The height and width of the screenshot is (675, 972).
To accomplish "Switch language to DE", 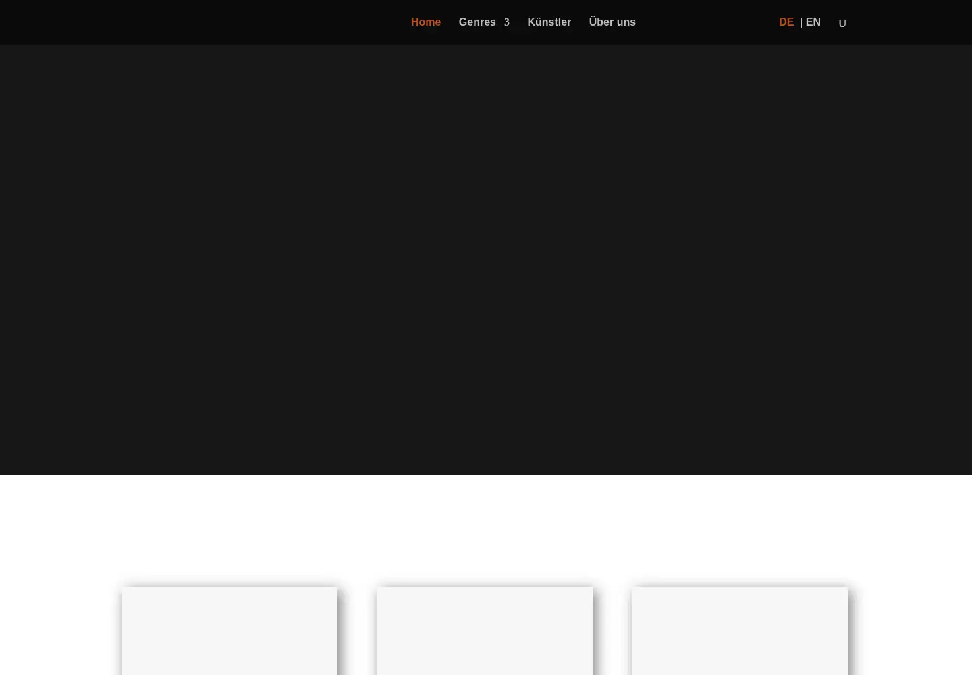I will [x=786, y=22].
